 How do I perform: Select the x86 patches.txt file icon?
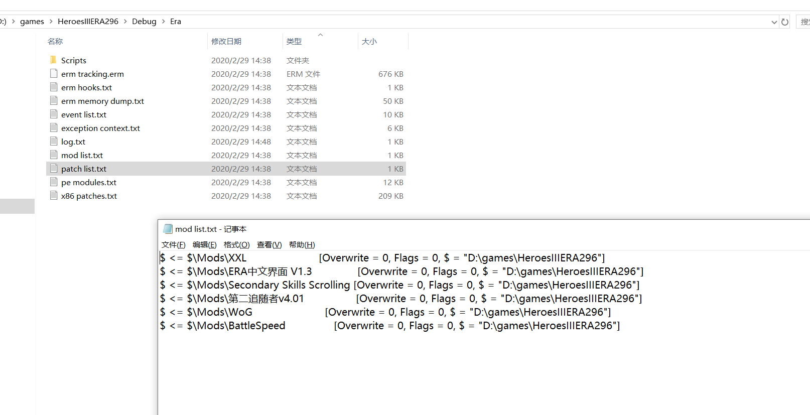[x=54, y=195]
